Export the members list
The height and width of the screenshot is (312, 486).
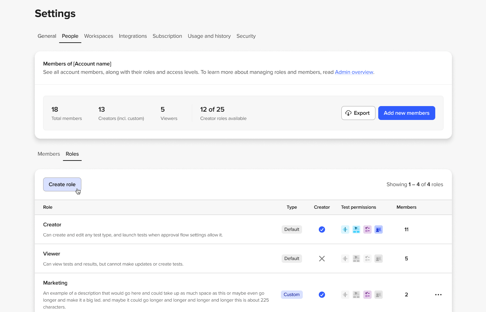point(358,113)
